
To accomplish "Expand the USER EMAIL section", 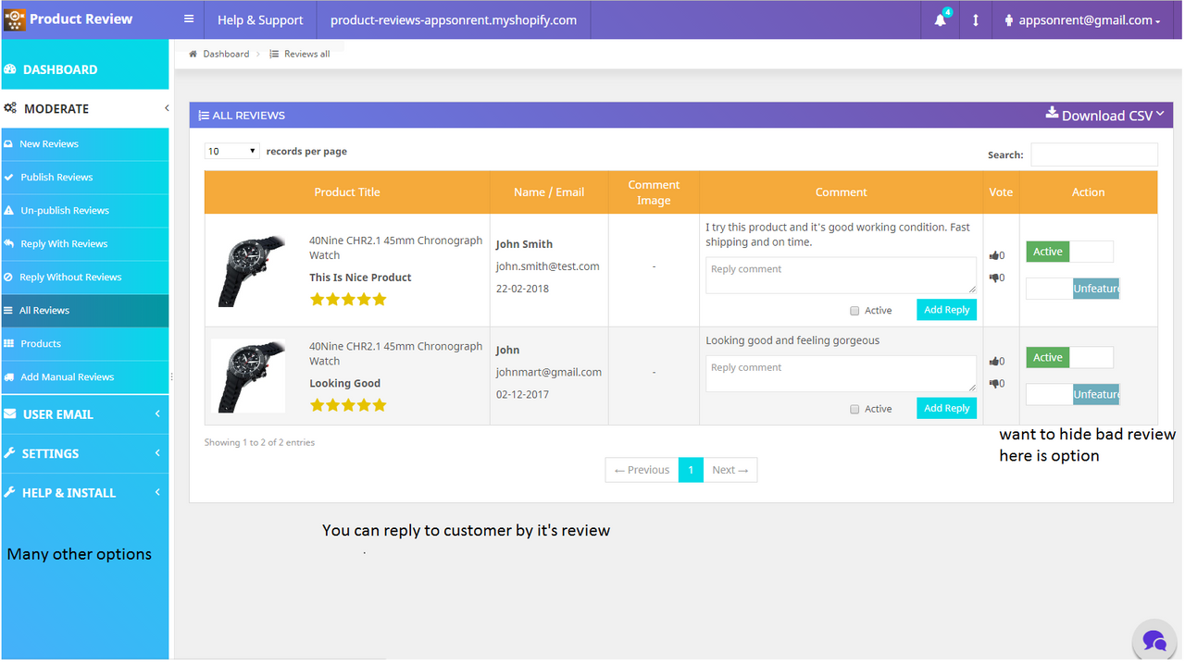I will [85, 414].
